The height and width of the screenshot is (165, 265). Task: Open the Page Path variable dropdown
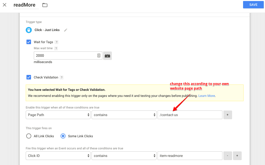tap(58, 115)
